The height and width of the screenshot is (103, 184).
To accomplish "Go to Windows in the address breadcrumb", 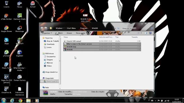I will 59,28.
